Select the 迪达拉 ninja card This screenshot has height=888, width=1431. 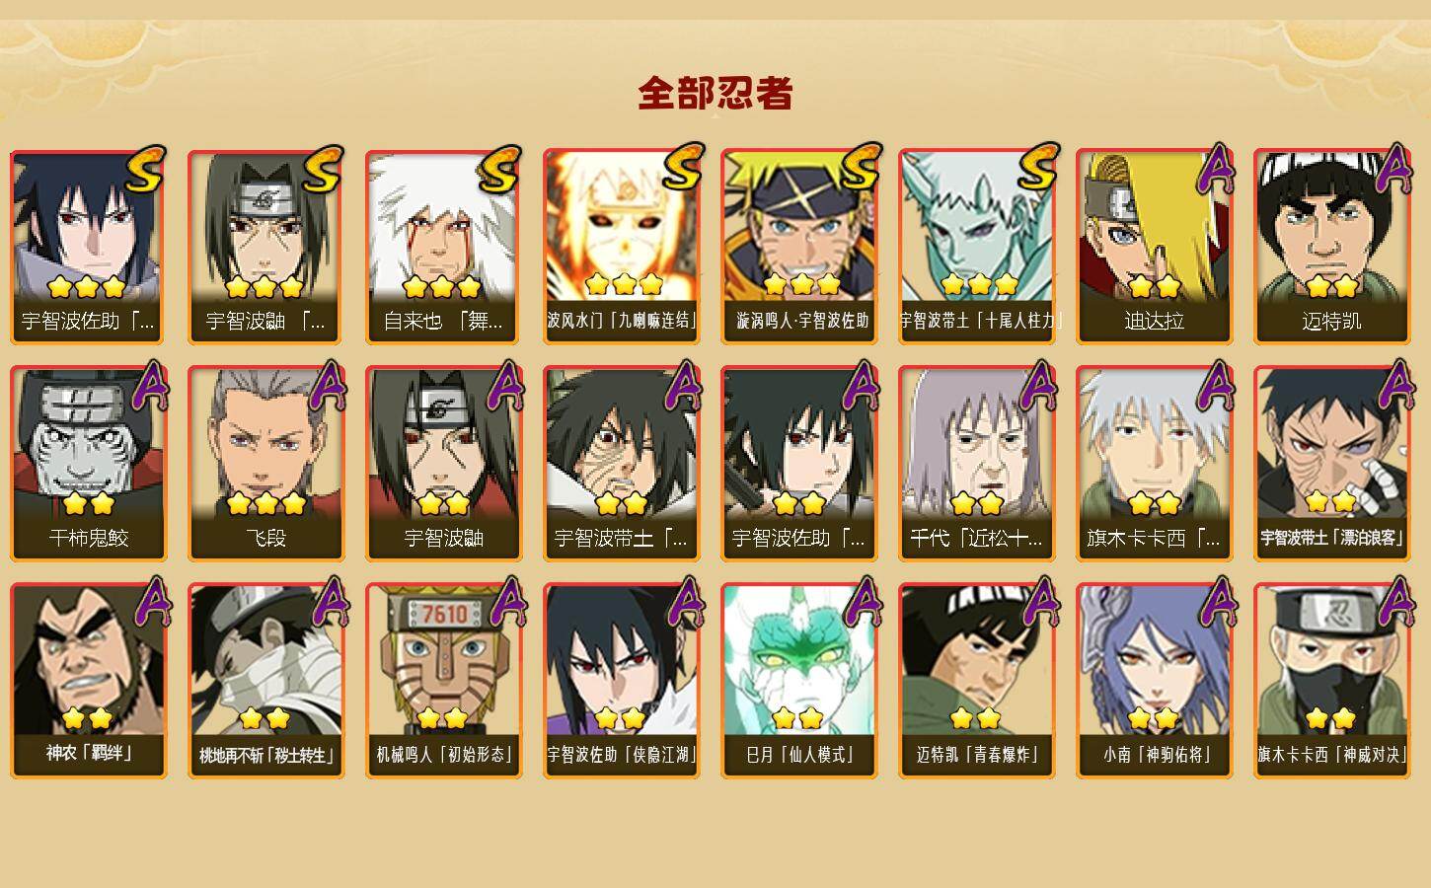pos(1154,247)
